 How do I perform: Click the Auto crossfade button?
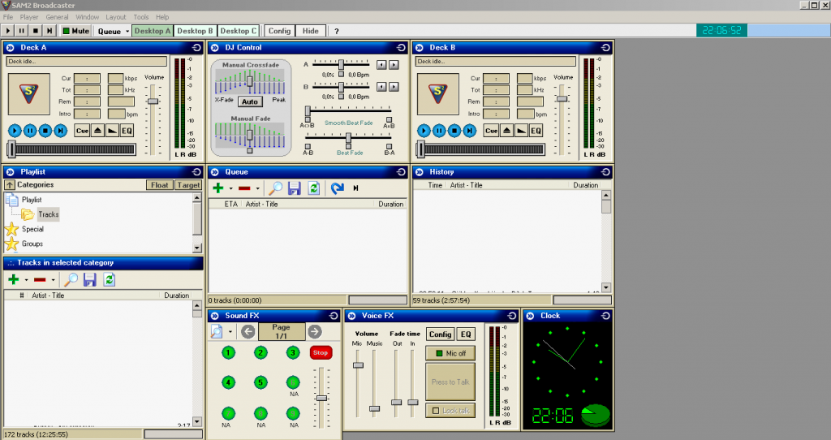250,101
